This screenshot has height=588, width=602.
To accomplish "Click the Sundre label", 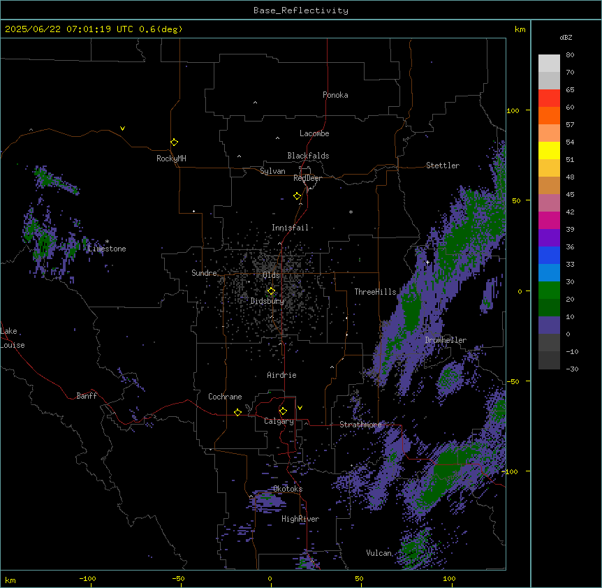I will tap(204, 273).
